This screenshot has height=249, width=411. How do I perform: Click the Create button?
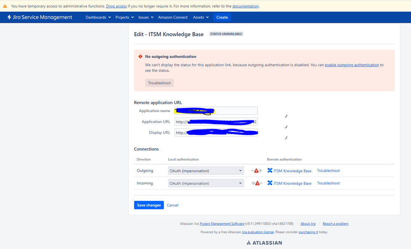tap(222, 17)
